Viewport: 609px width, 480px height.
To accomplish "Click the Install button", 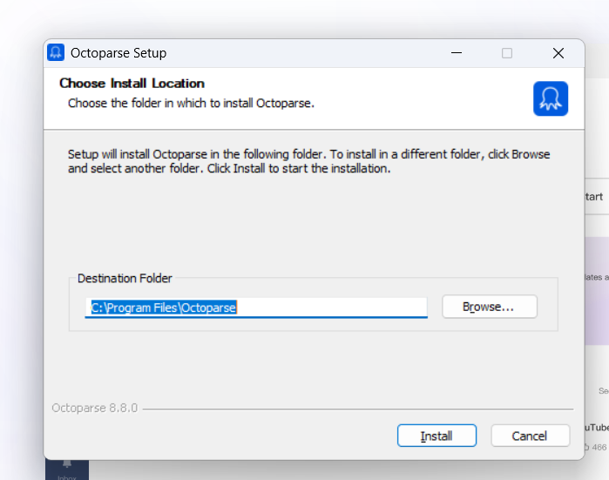I will click(x=436, y=436).
